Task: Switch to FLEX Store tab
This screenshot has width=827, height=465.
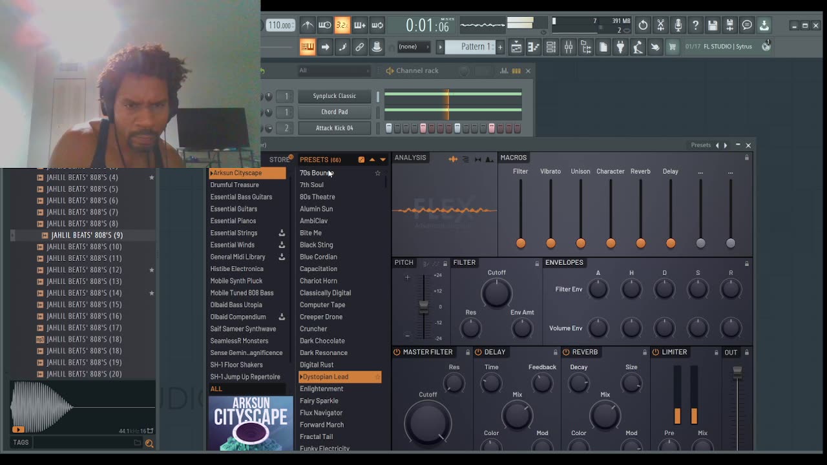Action: [280, 160]
